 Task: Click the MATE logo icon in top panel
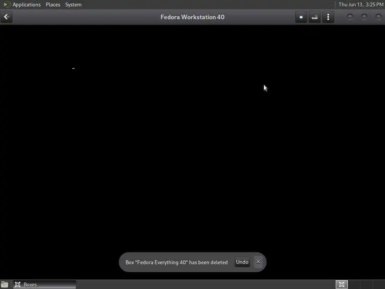[7, 5]
